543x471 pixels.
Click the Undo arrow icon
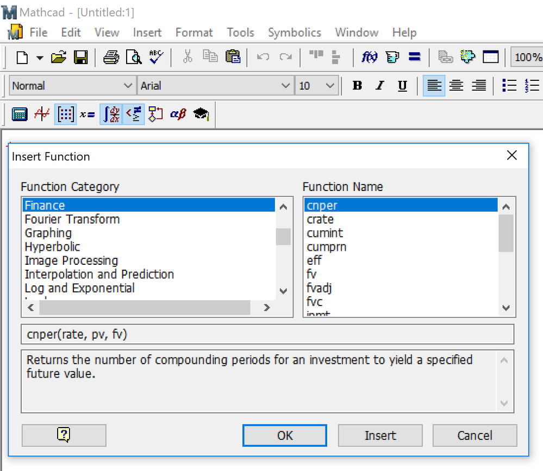click(x=263, y=57)
